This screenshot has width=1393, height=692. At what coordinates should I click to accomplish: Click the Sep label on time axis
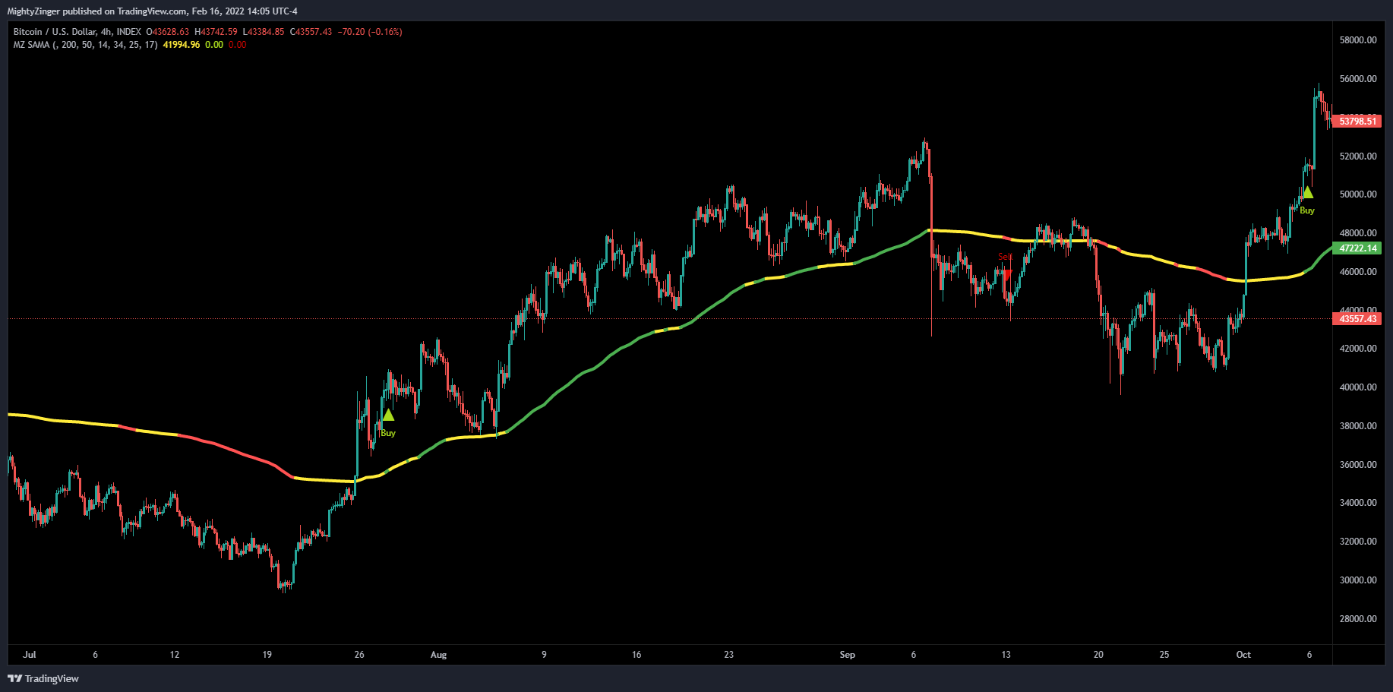pos(848,655)
